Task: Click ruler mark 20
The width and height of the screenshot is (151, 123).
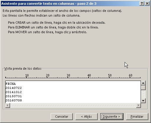Action: (48, 75)
